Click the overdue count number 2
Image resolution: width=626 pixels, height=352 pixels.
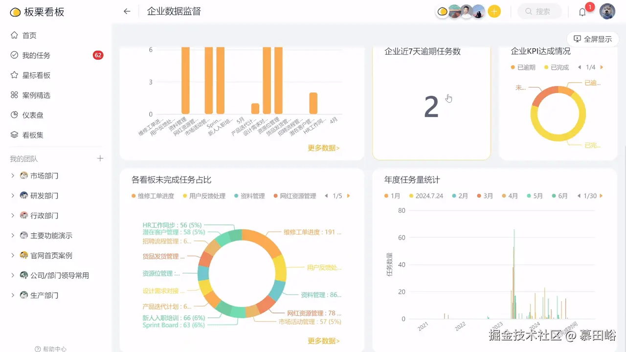(431, 107)
